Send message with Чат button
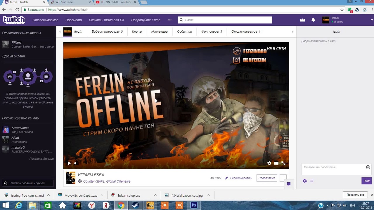The width and height of the screenshot is (374, 210). [x=366, y=181]
